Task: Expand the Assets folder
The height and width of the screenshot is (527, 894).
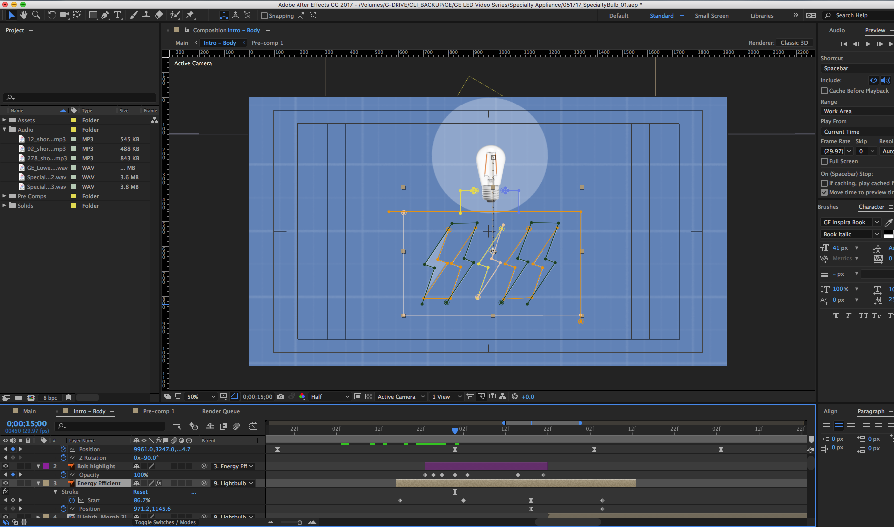Action: click(4, 120)
